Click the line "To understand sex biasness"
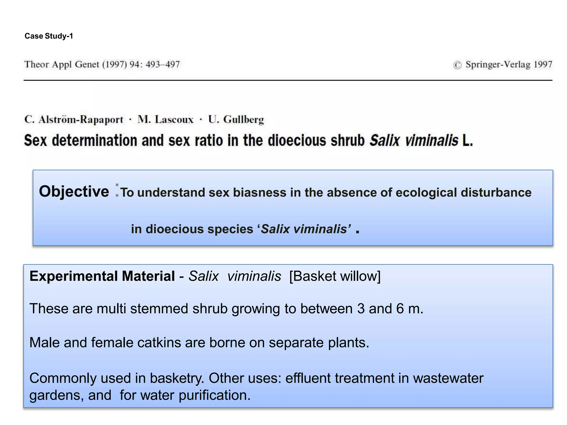Viewport: 567px width, 425px height. [326, 193]
